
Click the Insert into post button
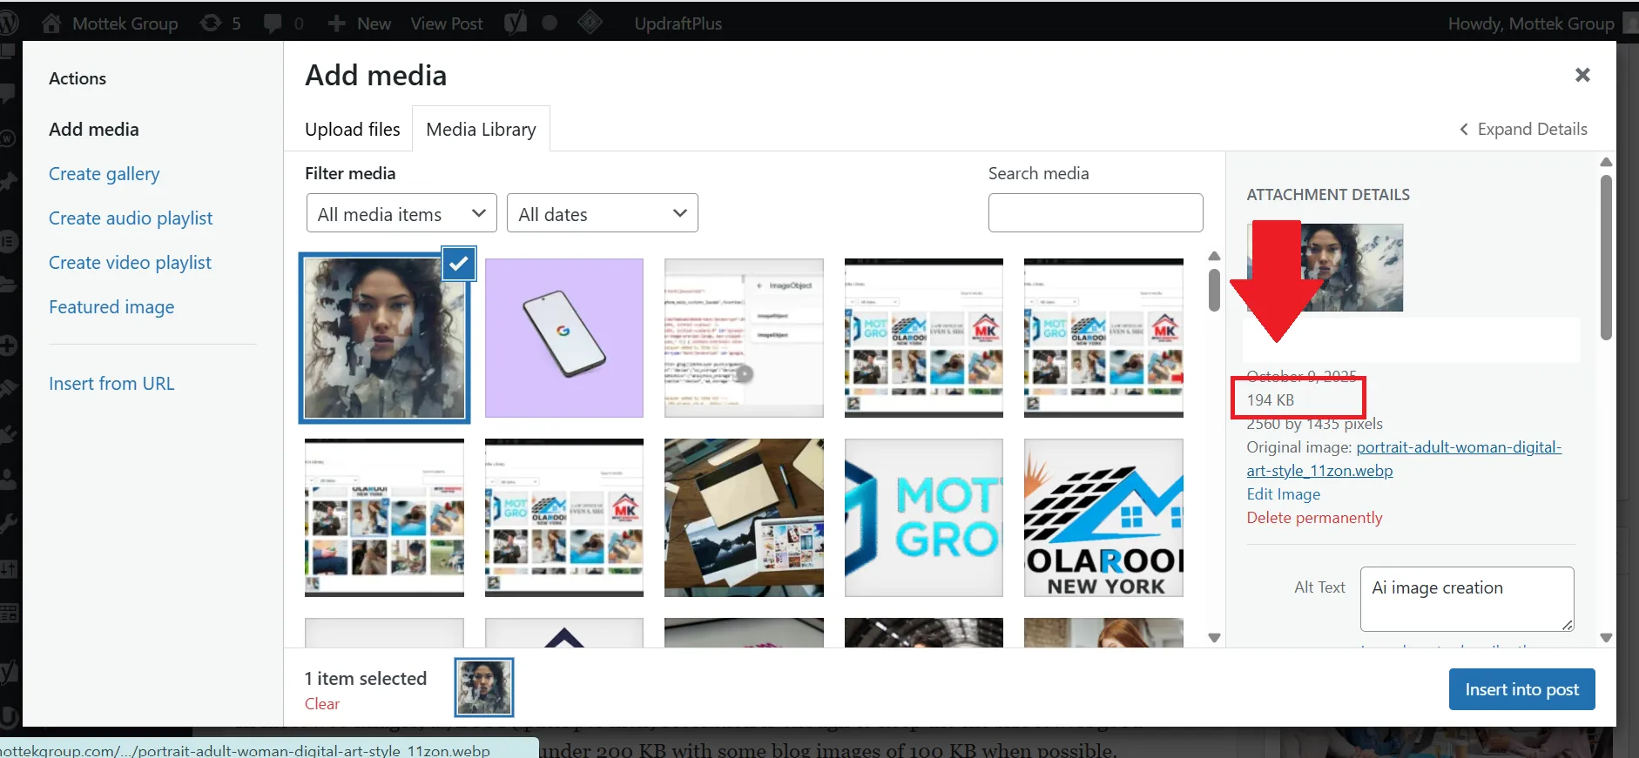1521,689
